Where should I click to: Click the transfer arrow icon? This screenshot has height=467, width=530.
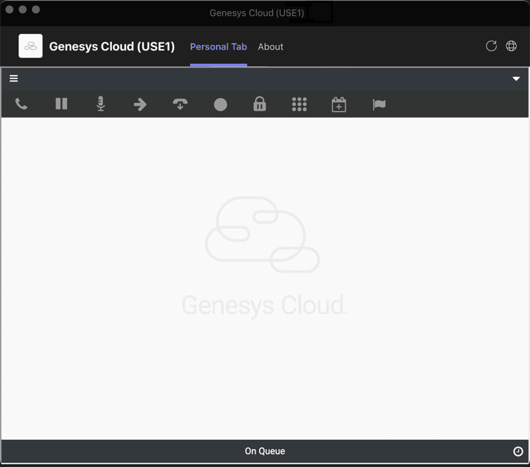(x=140, y=104)
